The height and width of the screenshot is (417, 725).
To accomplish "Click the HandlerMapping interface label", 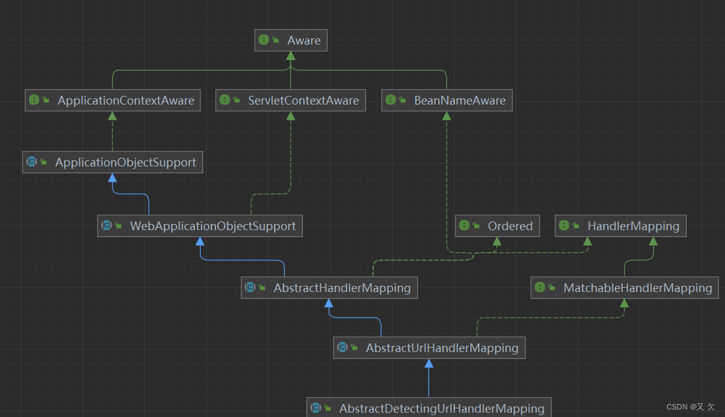I will 633,226.
